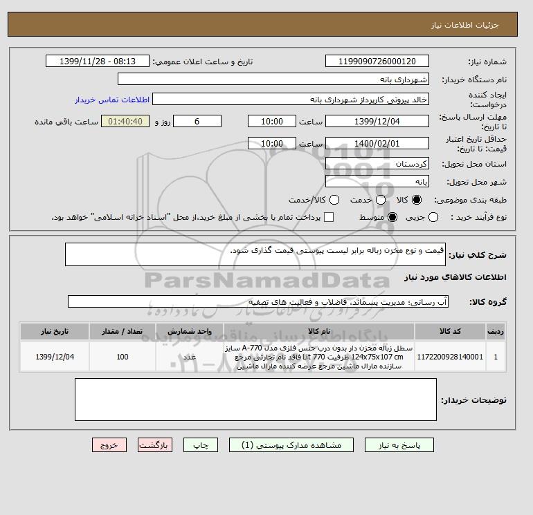Click the response deadline time 10:00 field
Viewport: 533px width, 515px height.
coord(272,121)
